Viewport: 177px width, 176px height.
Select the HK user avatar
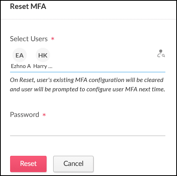pos(43,55)
